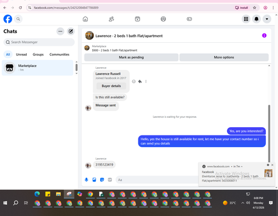Open the Facebook menu grid icon
This screenshot has width=278, height=216.
[246, 19]
